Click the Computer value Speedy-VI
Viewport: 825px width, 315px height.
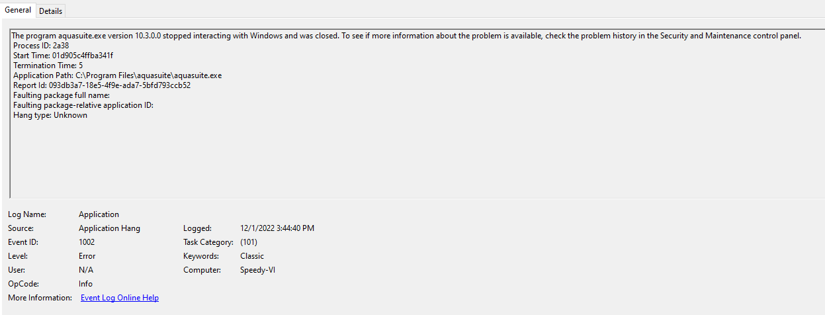tap(257, 270)
